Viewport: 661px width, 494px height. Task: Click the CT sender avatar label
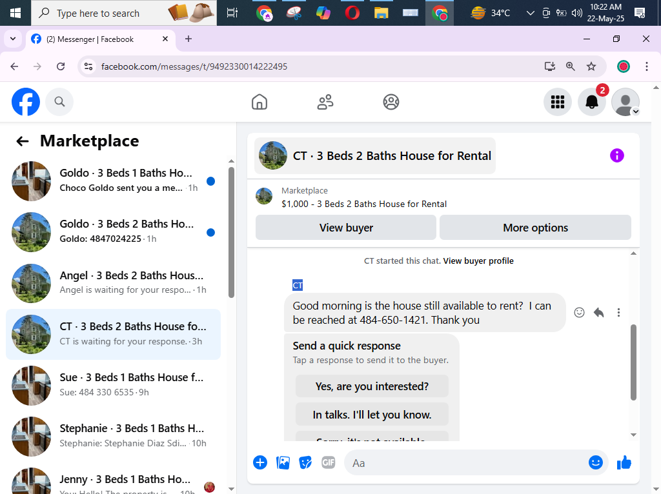pyautogui.click(x=298, y=285)
